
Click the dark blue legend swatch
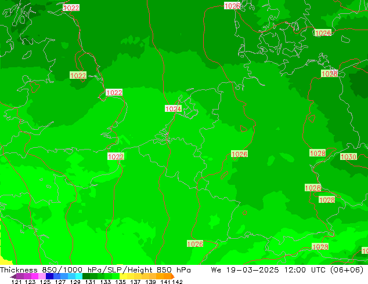49,276
